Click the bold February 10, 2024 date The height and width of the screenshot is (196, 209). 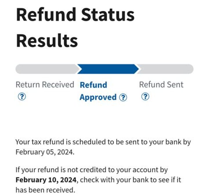tap(46, 180)
